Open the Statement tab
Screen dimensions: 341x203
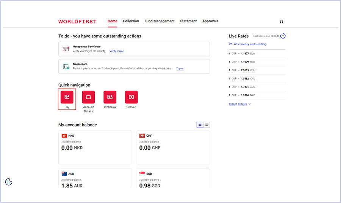pyautogui.click(x=188, y=21)
